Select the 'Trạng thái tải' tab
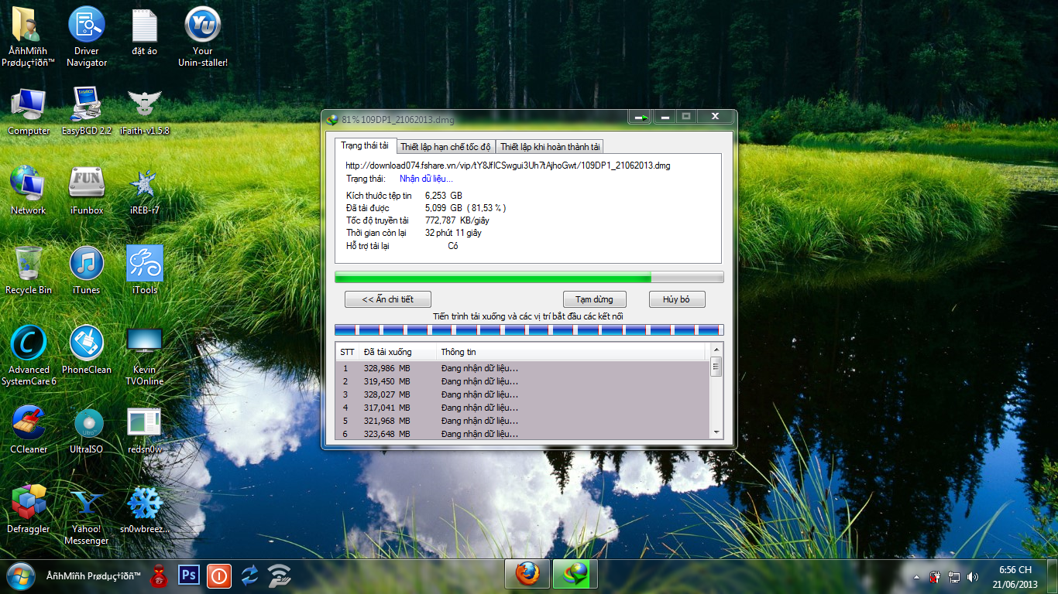This screenshot has width=1058, height=594. pyautogui.click(x=365, y=145)
